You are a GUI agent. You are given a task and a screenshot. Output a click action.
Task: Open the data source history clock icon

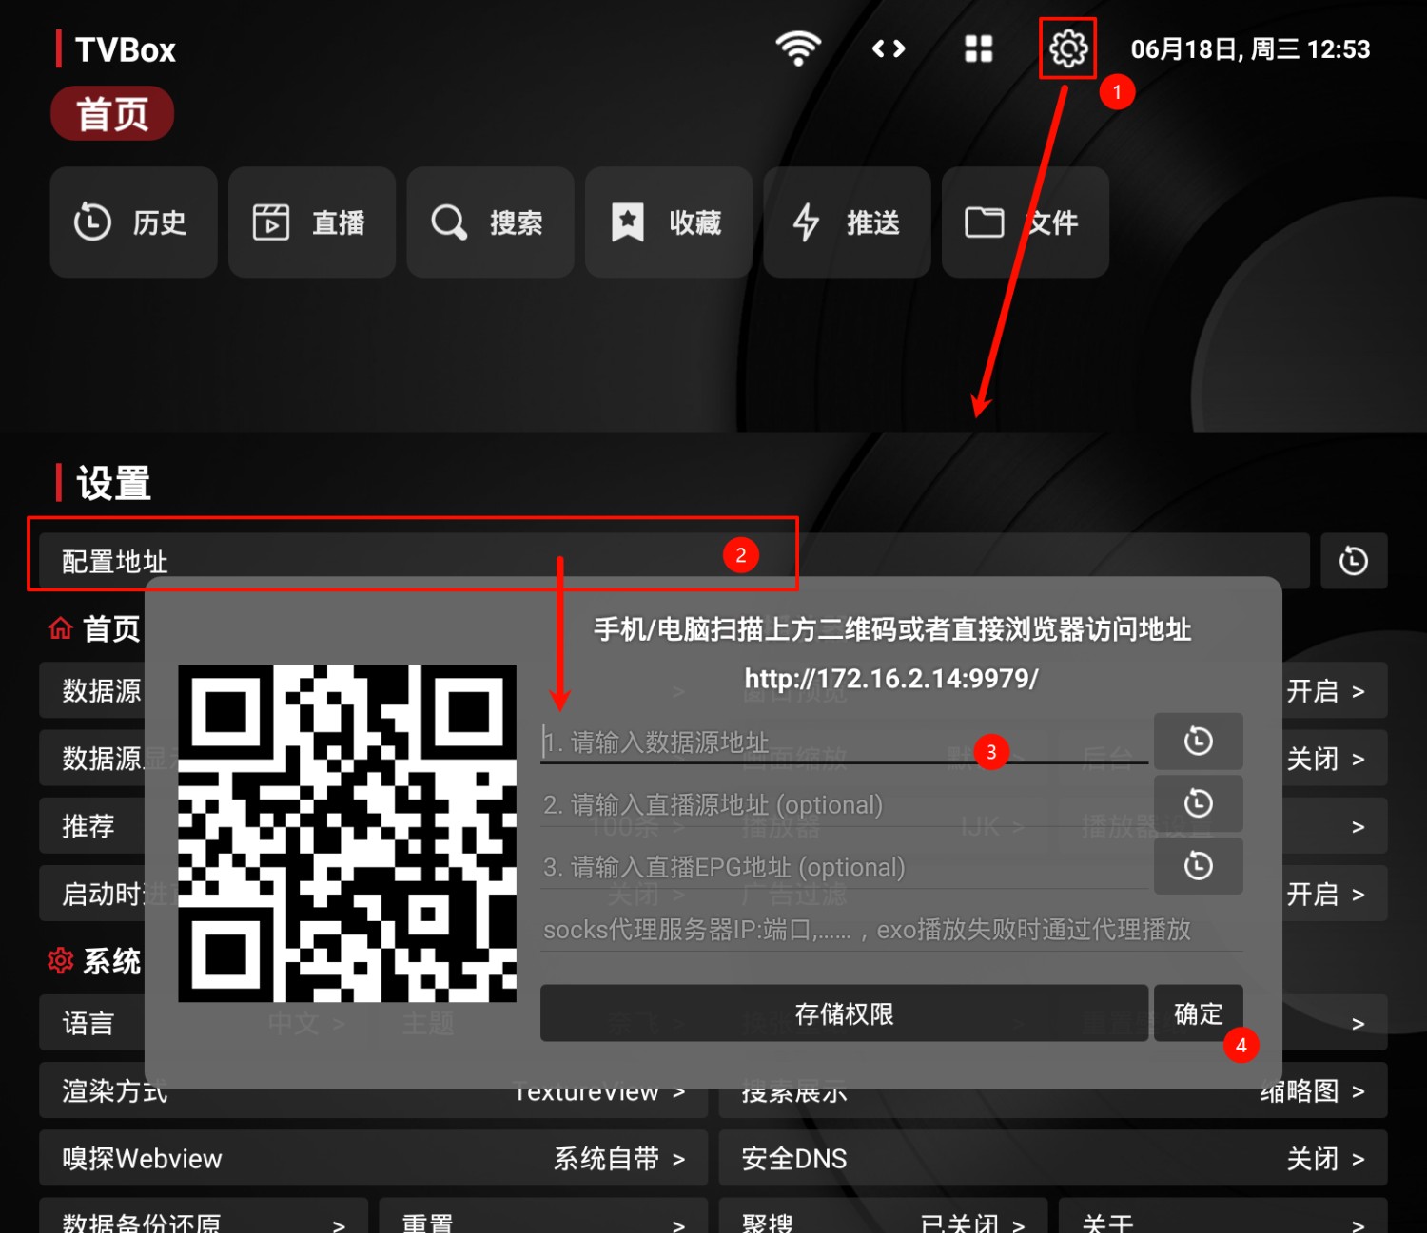point(1199,742)
